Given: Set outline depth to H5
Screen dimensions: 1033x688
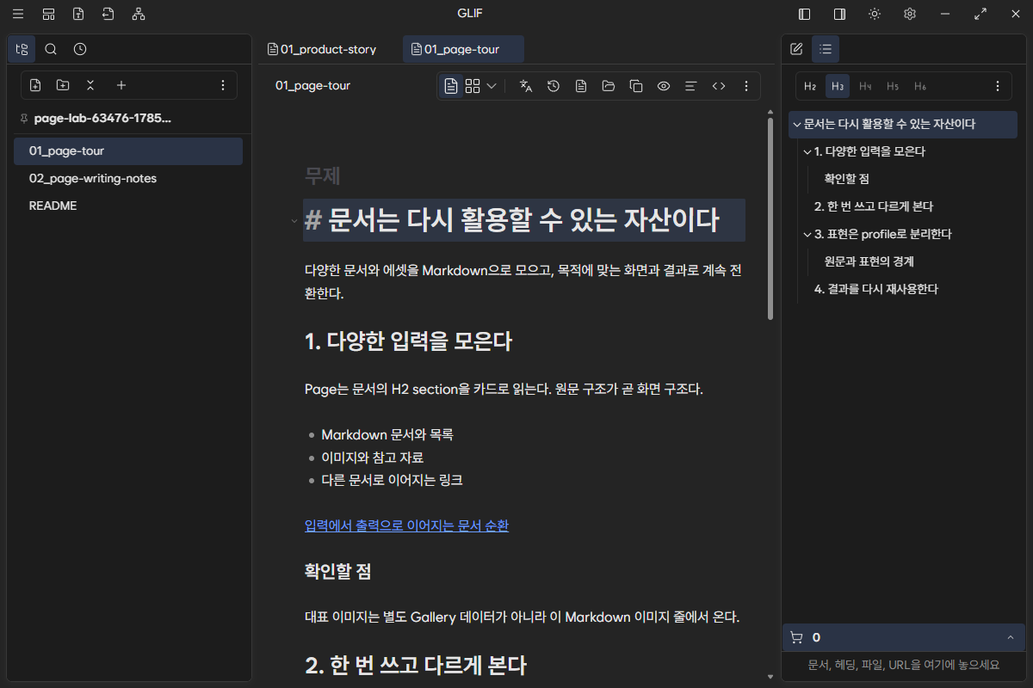Looking at the screenshot, I should (893, 86).
